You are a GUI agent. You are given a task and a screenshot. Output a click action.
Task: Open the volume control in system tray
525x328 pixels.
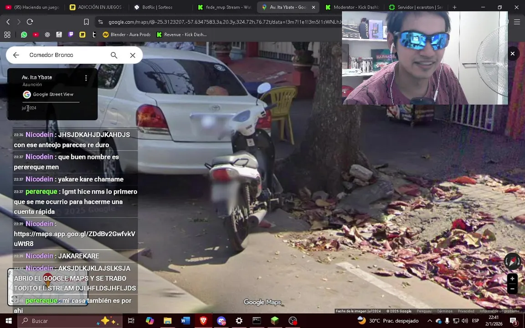(x=464, y=321)
